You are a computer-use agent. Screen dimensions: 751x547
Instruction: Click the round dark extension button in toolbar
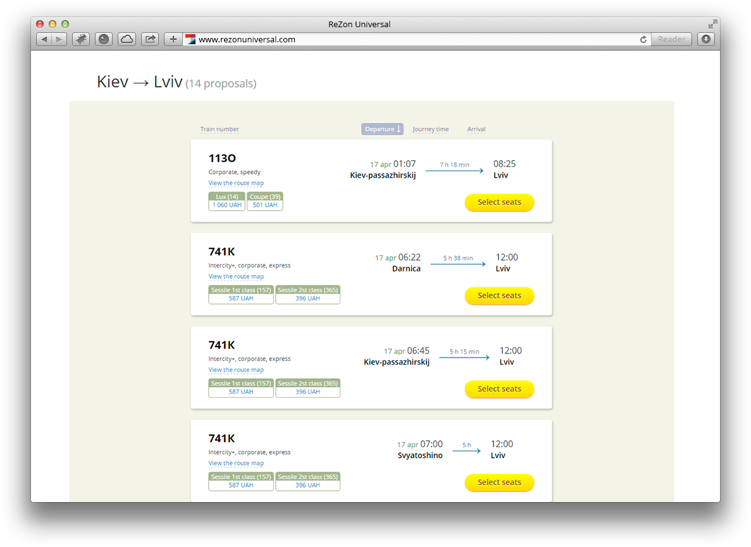click(x=104, y=39)
